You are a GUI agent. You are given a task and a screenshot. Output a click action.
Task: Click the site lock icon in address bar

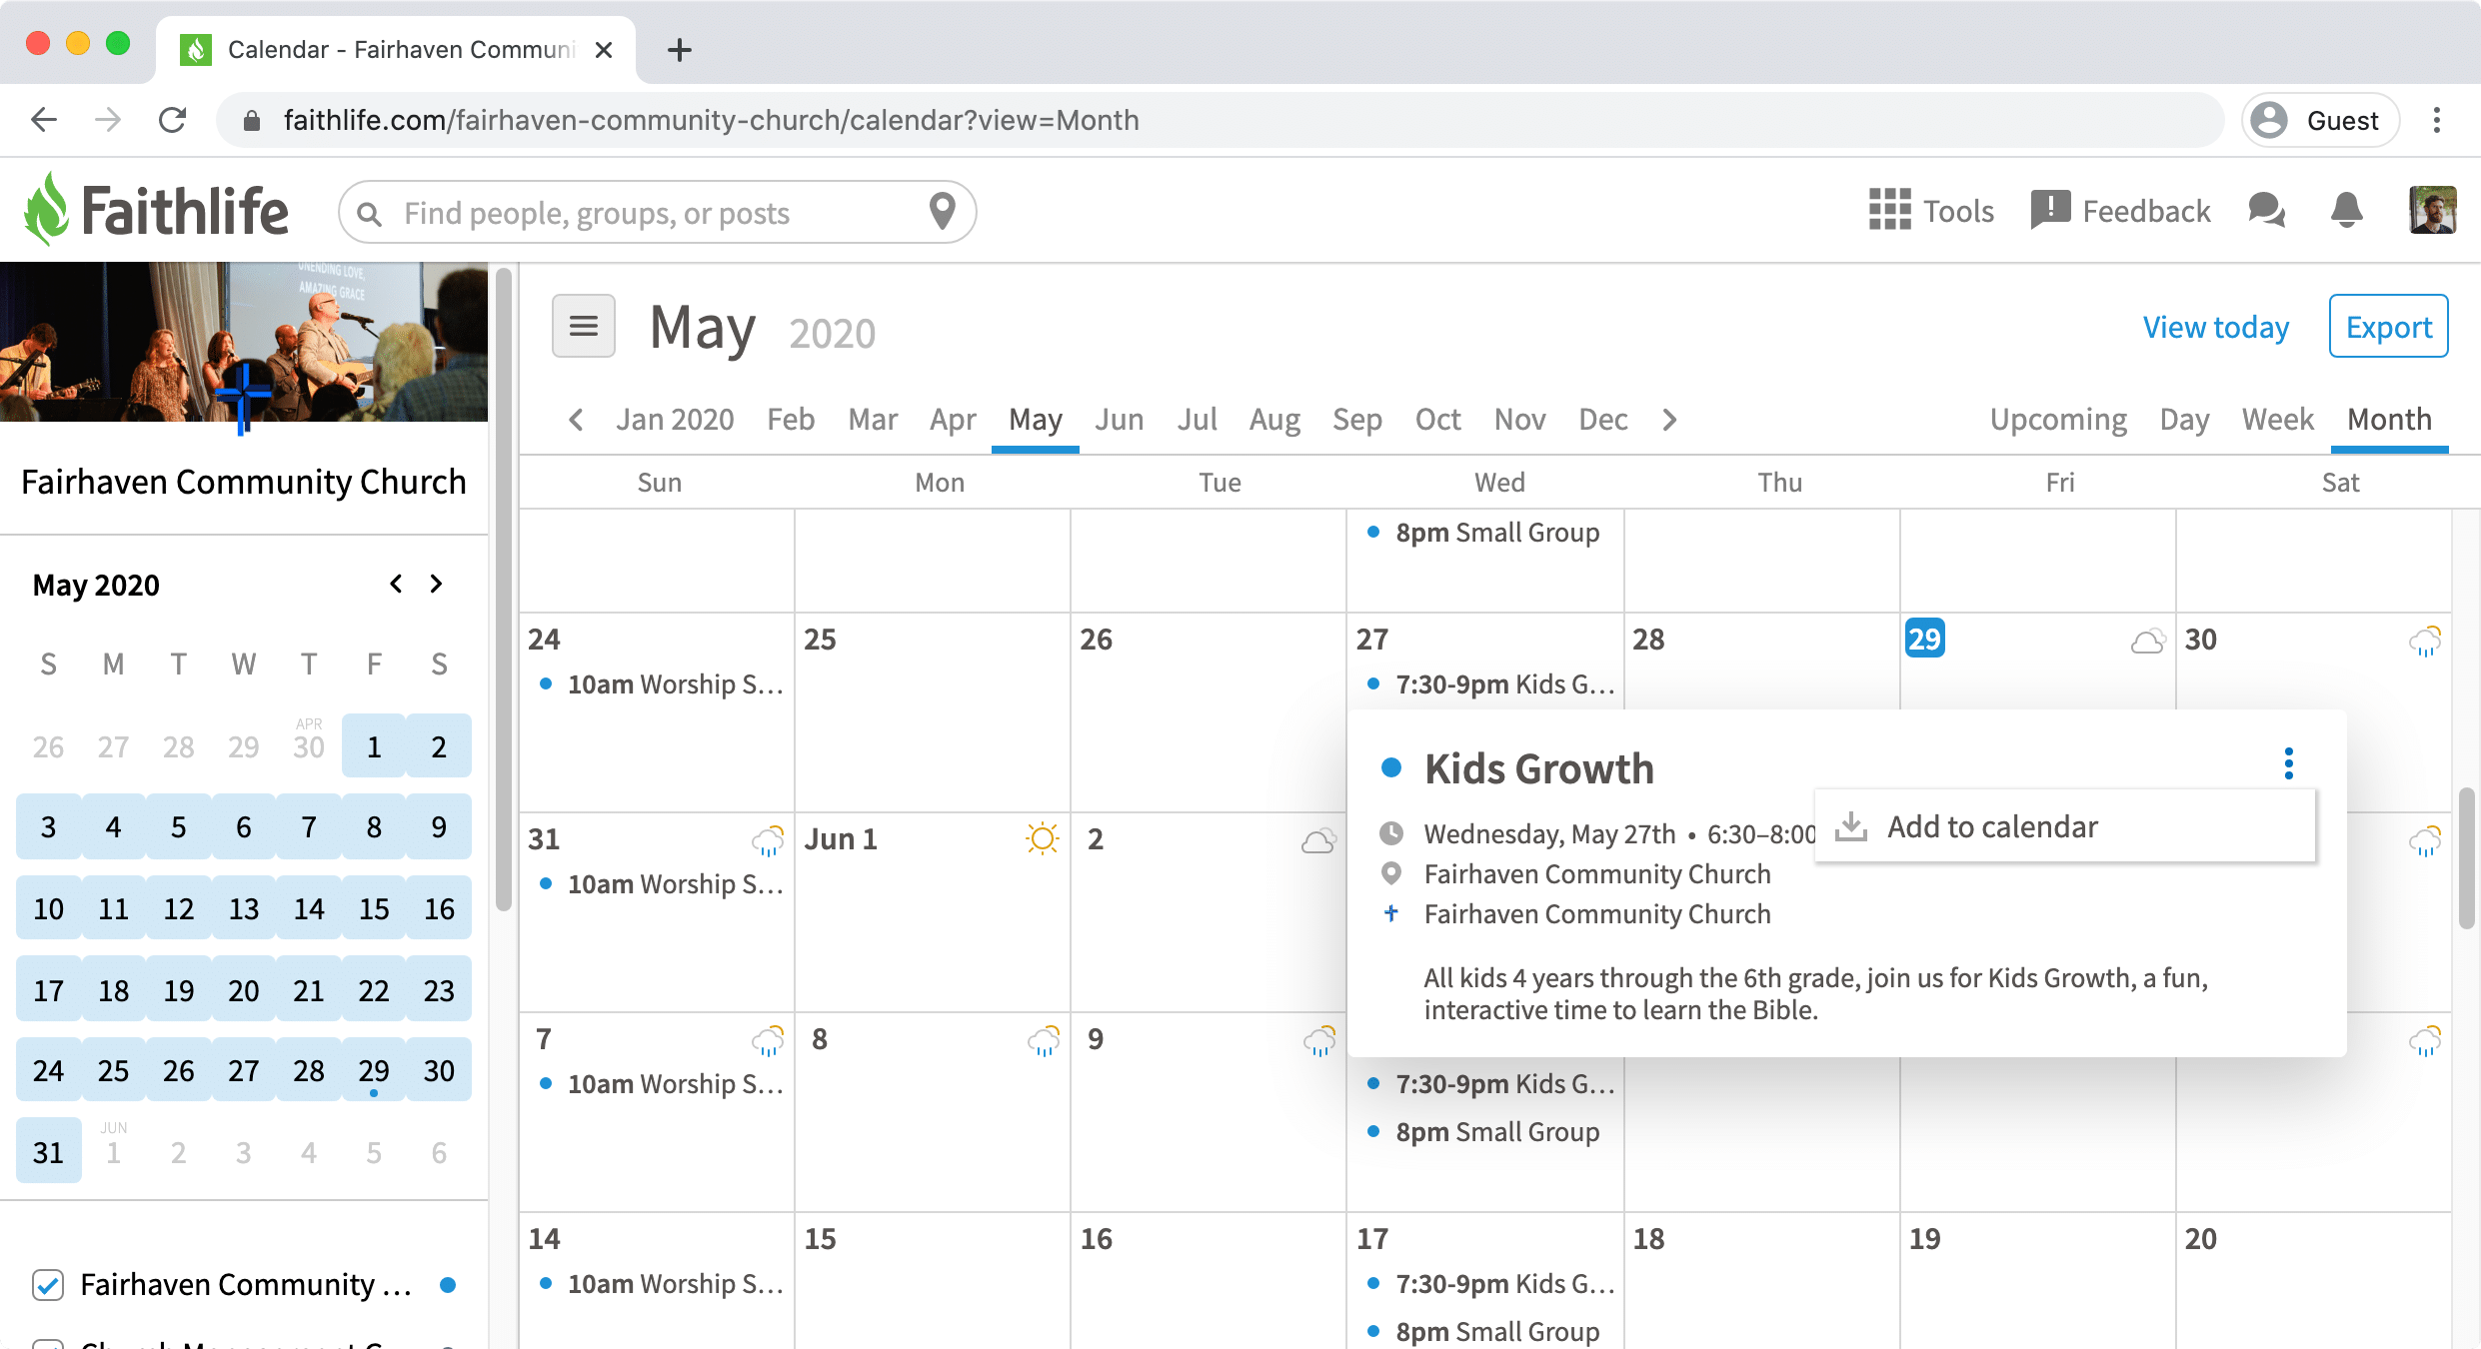pos(252,121)
